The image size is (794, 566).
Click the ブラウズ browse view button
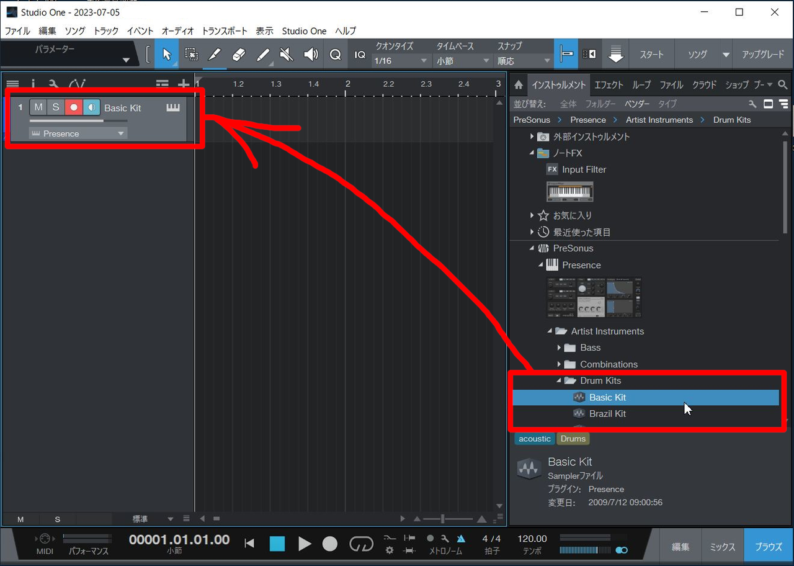[x=769, y=546]
